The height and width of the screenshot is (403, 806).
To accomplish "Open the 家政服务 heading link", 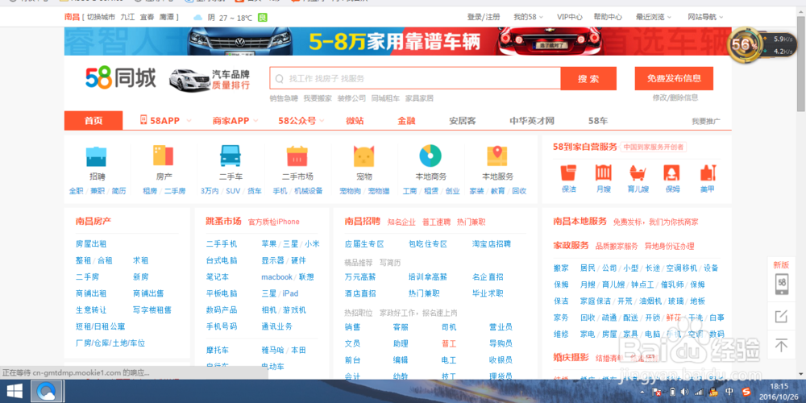I will (x=571, y=246).
